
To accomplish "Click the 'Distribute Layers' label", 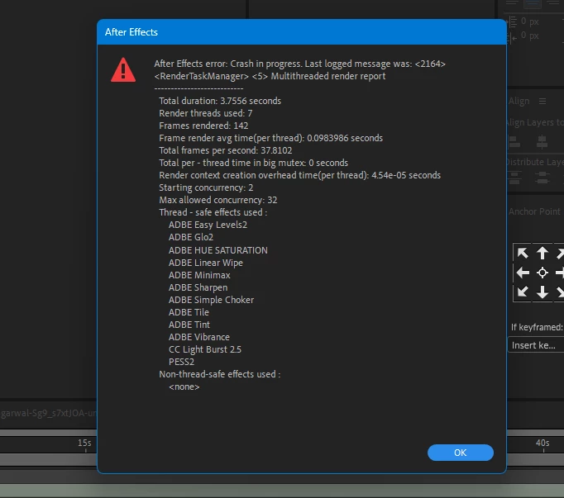I will click(535, 162).
